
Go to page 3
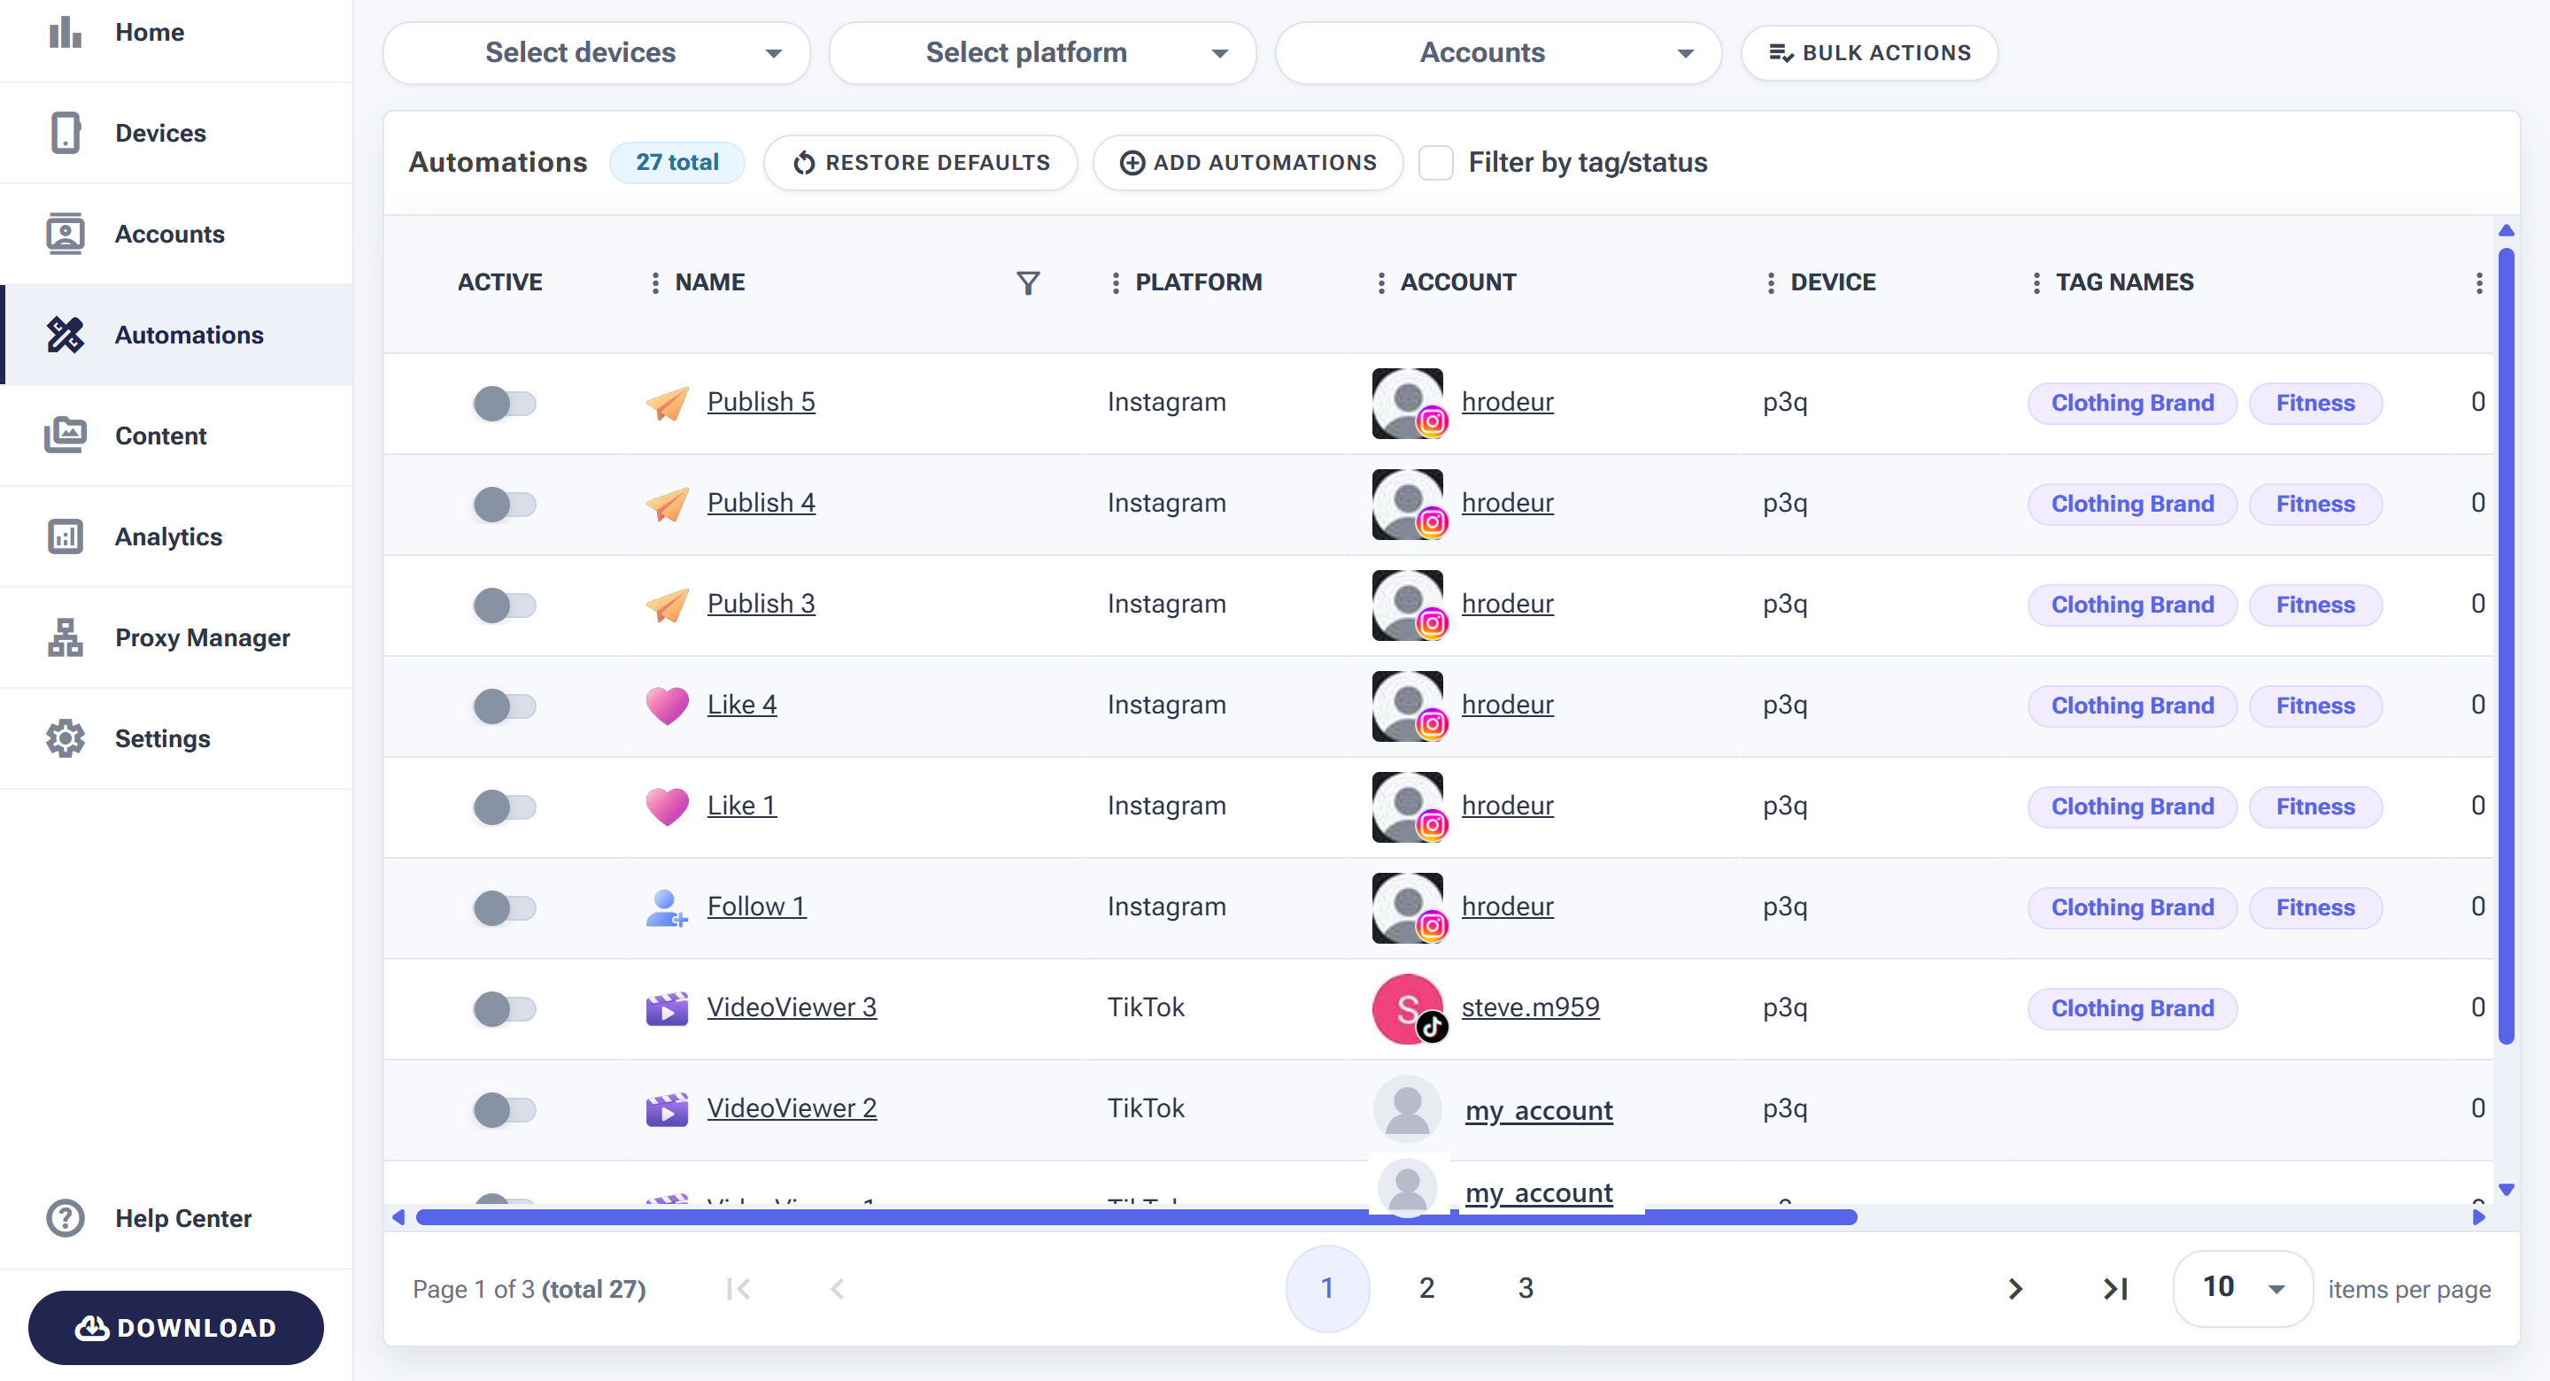pyautogui.click(x=1526, y=1288)
